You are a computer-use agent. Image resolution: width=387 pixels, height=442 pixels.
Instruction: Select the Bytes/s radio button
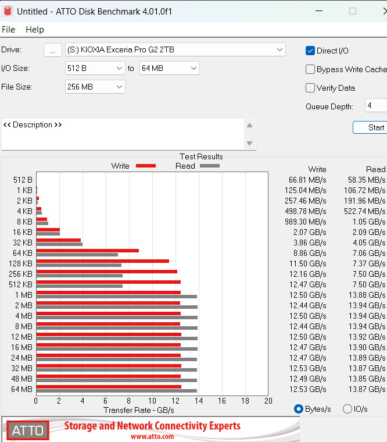point(298,409)
